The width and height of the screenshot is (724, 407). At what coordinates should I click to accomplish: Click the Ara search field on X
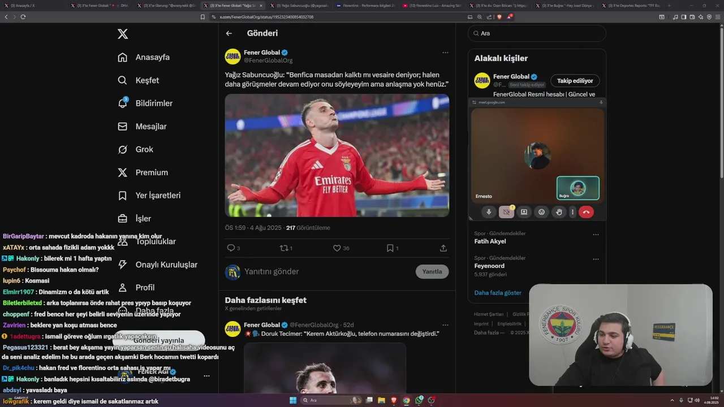pos(537,33)
